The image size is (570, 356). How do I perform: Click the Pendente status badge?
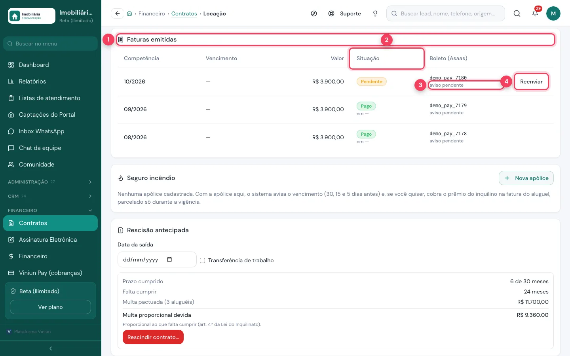tap(372, 81)
